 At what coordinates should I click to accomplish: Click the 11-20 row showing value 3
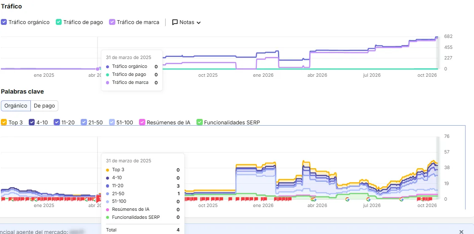click(143, 186)
